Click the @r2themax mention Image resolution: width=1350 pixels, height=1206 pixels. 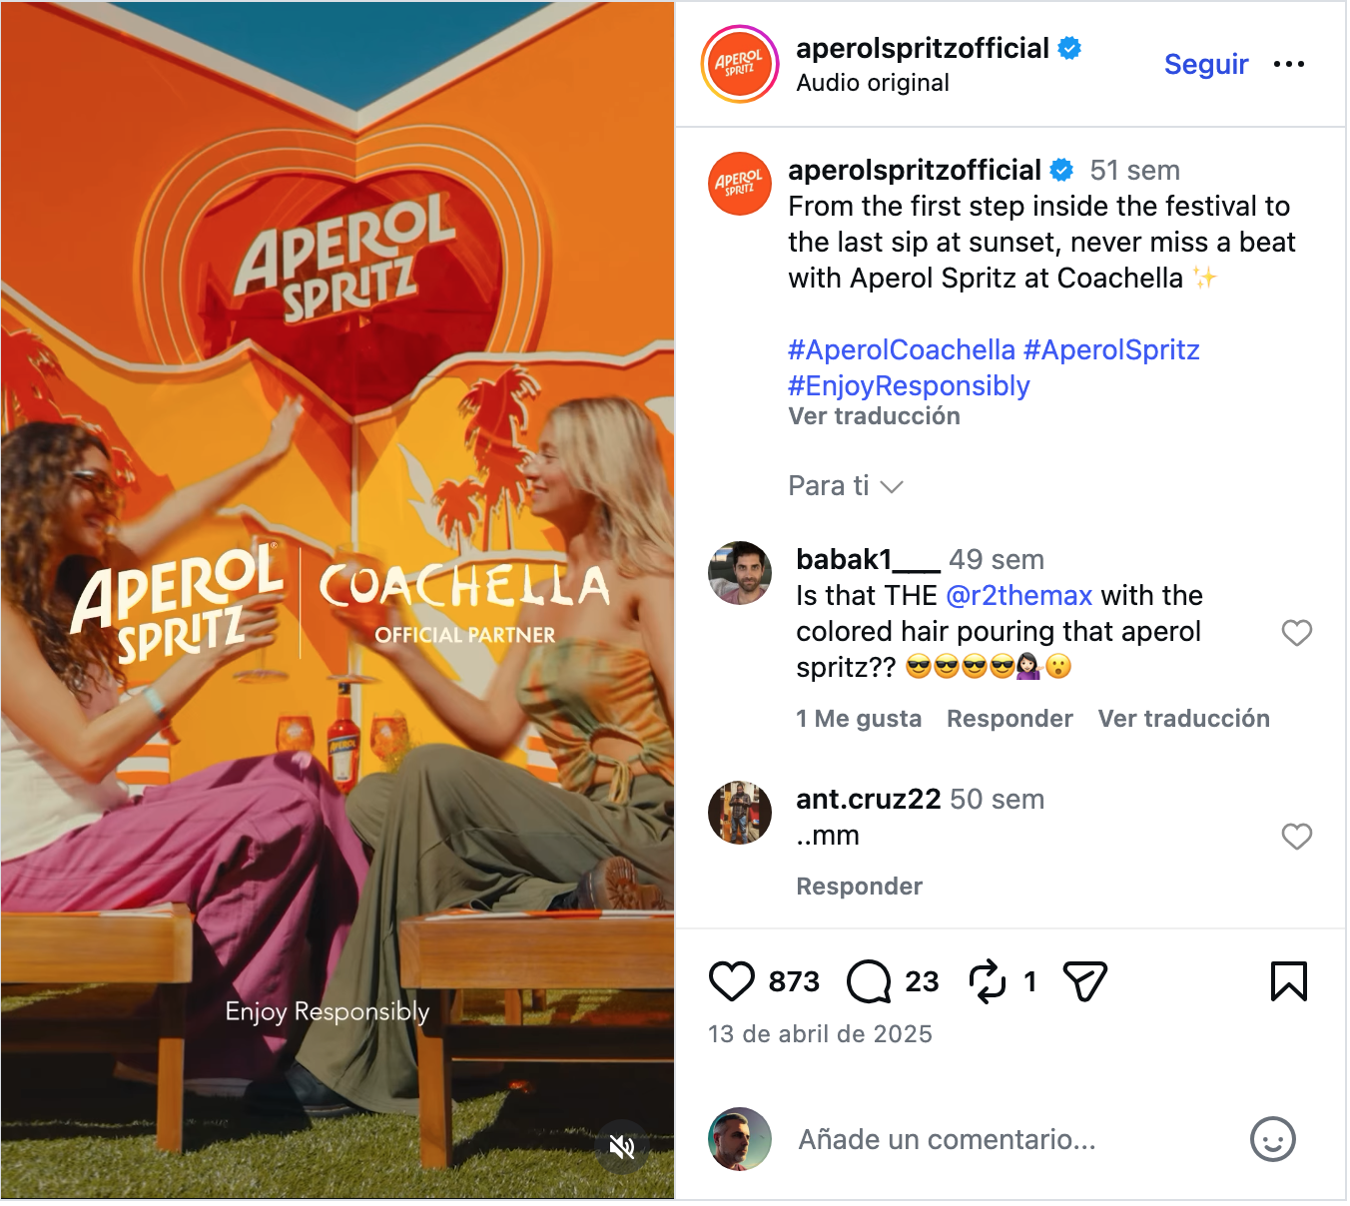pyautogui.click(x=1018, y=596)
